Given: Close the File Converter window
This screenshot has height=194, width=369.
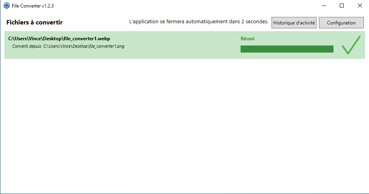Looking at the screenshot, I should [x=360, y=6].
